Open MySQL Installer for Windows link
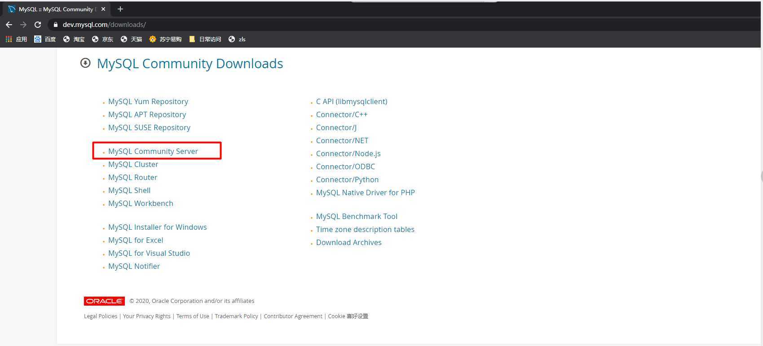Image resolution: width=763 pixels, height=346 pixels. pyautogui.click(x=158, y=227)
